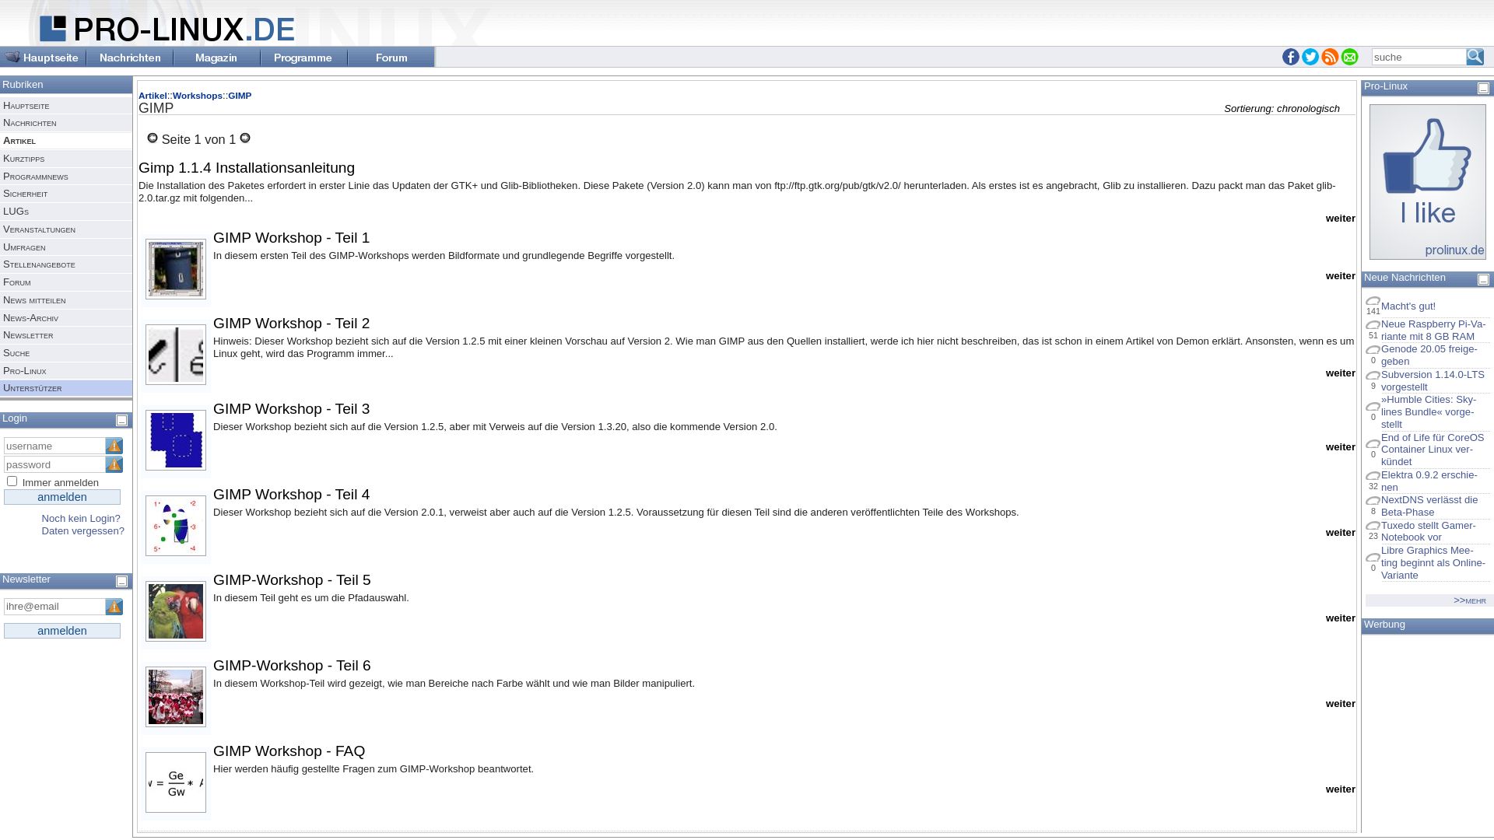Click the Facebook 'I like' prolinux.de image
This screenshot has width=1494, height=840.
coord(1428,182)
